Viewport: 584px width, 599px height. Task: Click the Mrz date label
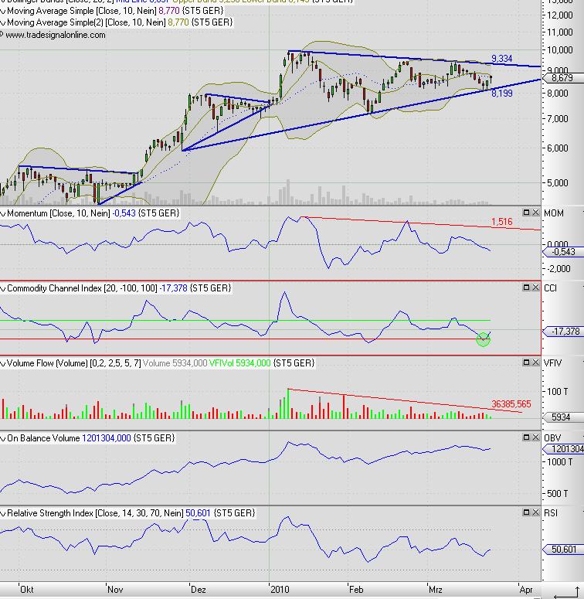pos(435,590)
